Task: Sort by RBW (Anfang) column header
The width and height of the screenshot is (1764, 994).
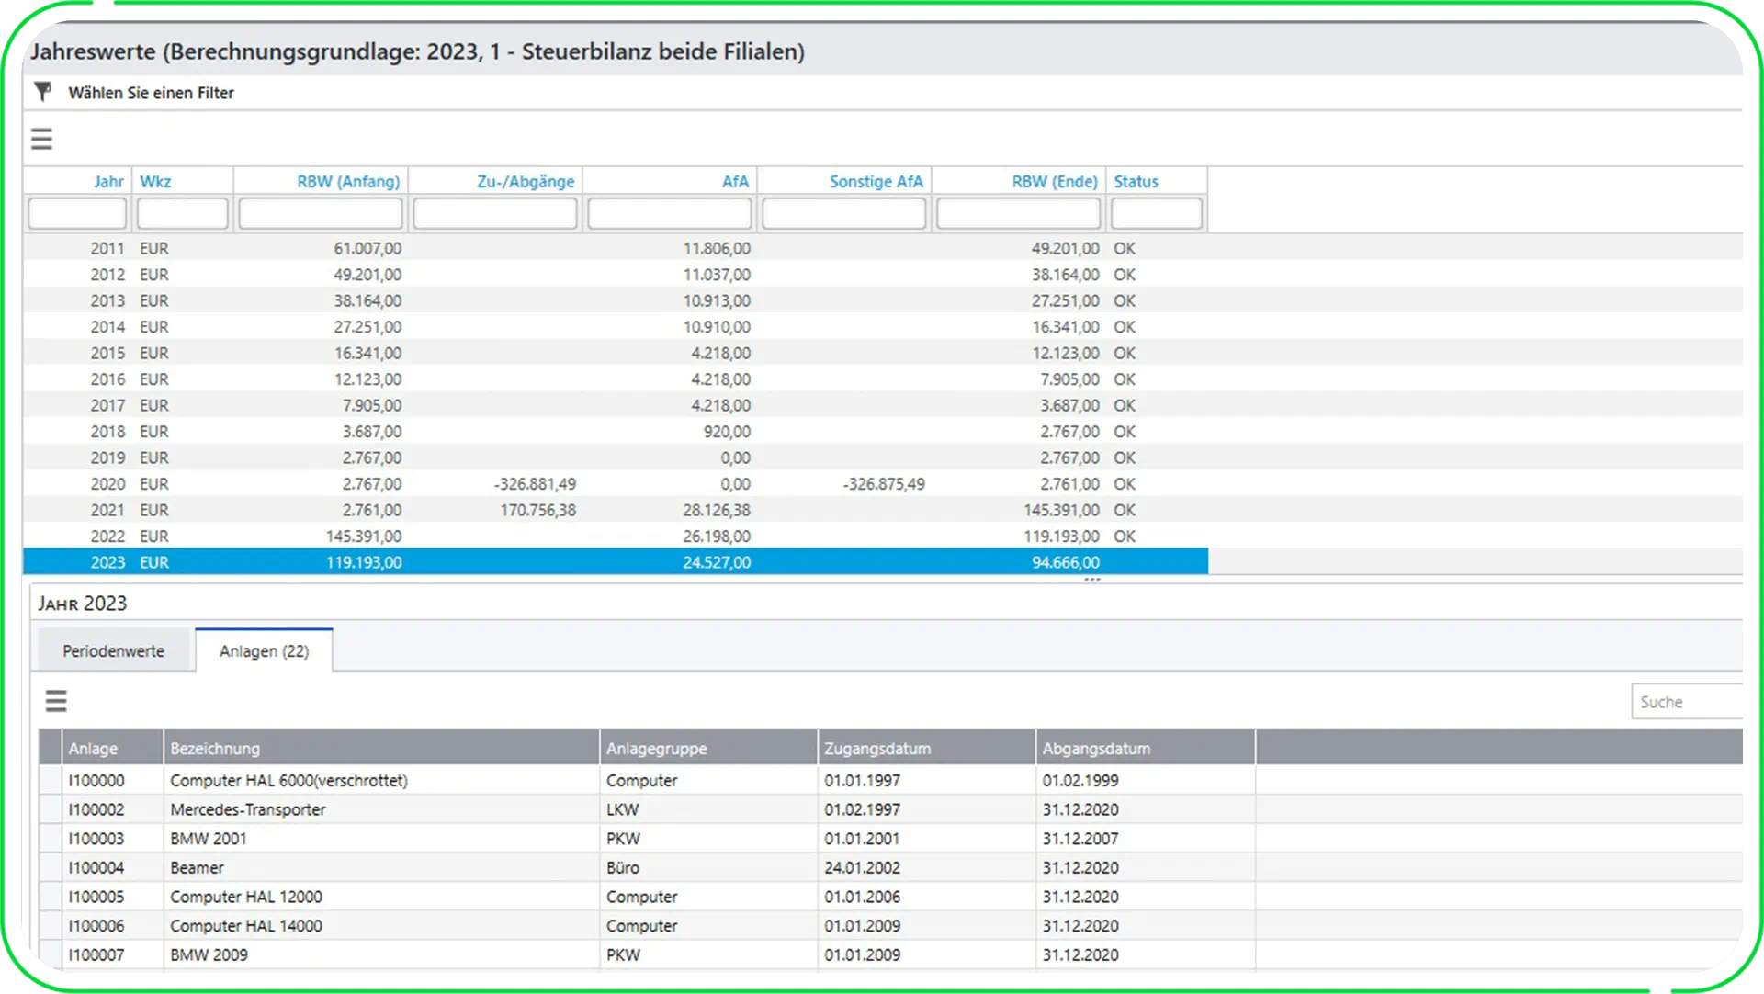Action: coord(347,182)
